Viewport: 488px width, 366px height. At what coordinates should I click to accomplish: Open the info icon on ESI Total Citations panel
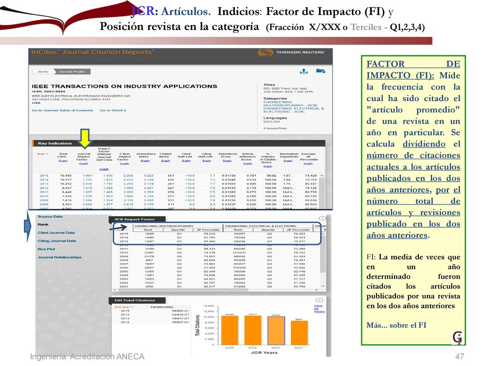point(319,300)
